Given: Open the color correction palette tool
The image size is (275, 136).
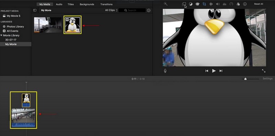Looking at the screenshot, I should tap(197, 4).
